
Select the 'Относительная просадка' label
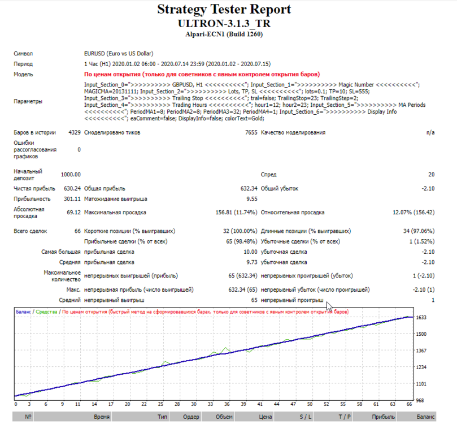click(x=293, y=213)
